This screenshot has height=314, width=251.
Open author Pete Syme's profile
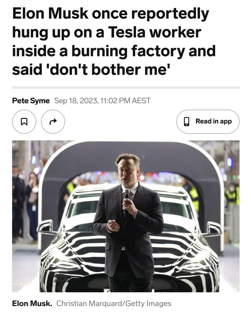pyautogui.click(x=31, y=100)
